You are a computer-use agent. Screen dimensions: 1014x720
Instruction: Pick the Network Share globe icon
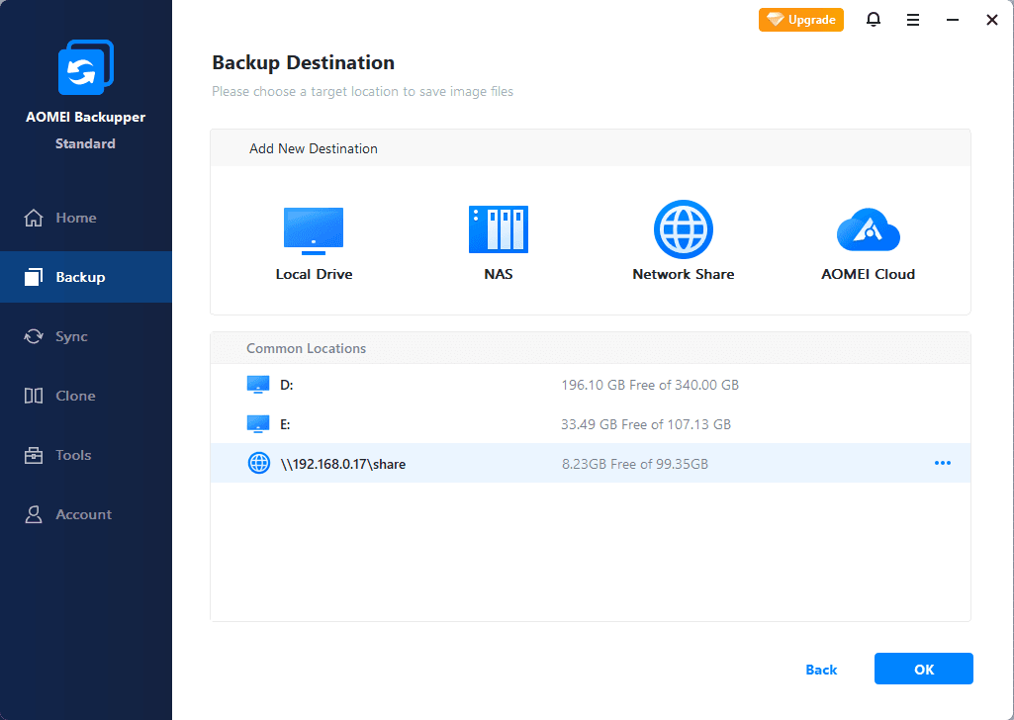[x=683, y=229]
